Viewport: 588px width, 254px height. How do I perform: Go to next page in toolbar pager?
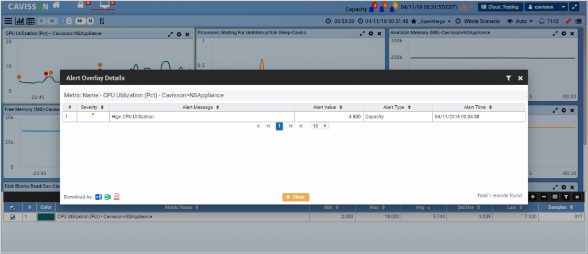coord(80,21)
